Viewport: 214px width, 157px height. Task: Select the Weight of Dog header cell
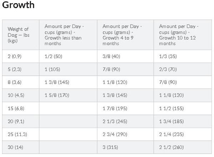coord(21,35)
